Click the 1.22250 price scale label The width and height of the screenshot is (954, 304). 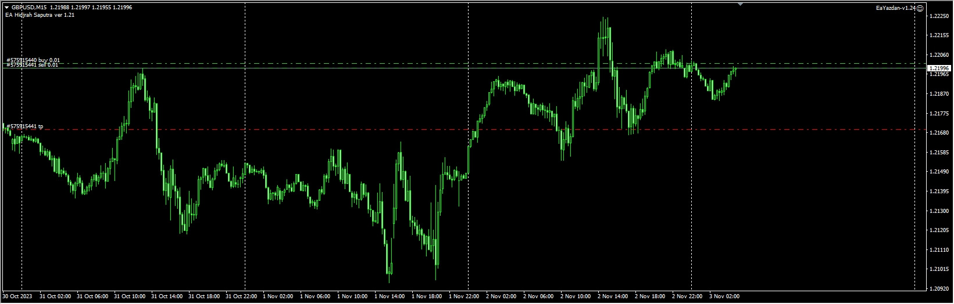click(x=939, y=16)
